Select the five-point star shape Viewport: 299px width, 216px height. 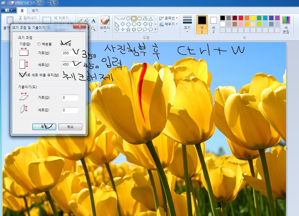pos(128,30)
